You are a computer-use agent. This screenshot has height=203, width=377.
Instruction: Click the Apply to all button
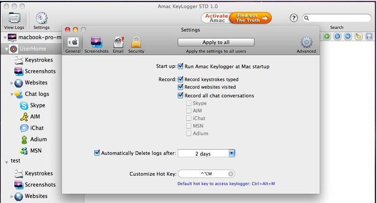point(216,42)
